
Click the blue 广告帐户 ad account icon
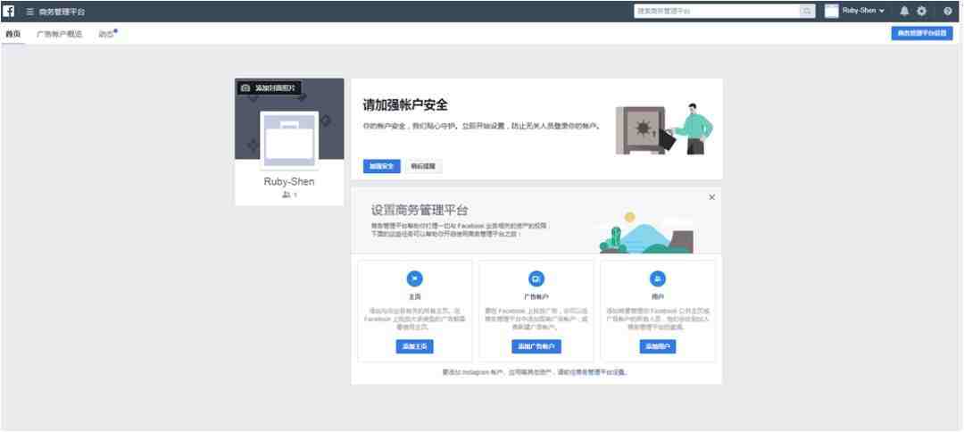coord(536,279)
